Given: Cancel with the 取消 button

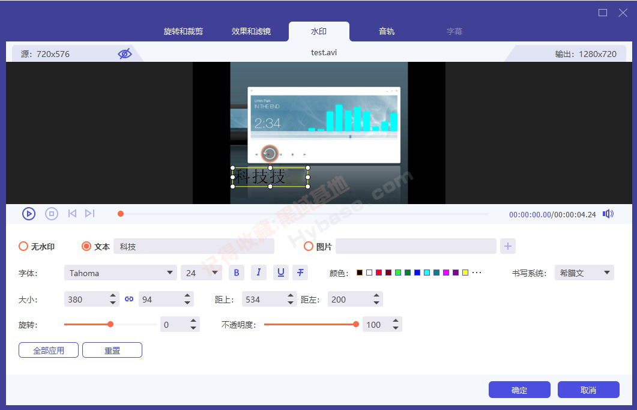Looking at the screenshot, I should pyautogui.click(x=588, y=390).
